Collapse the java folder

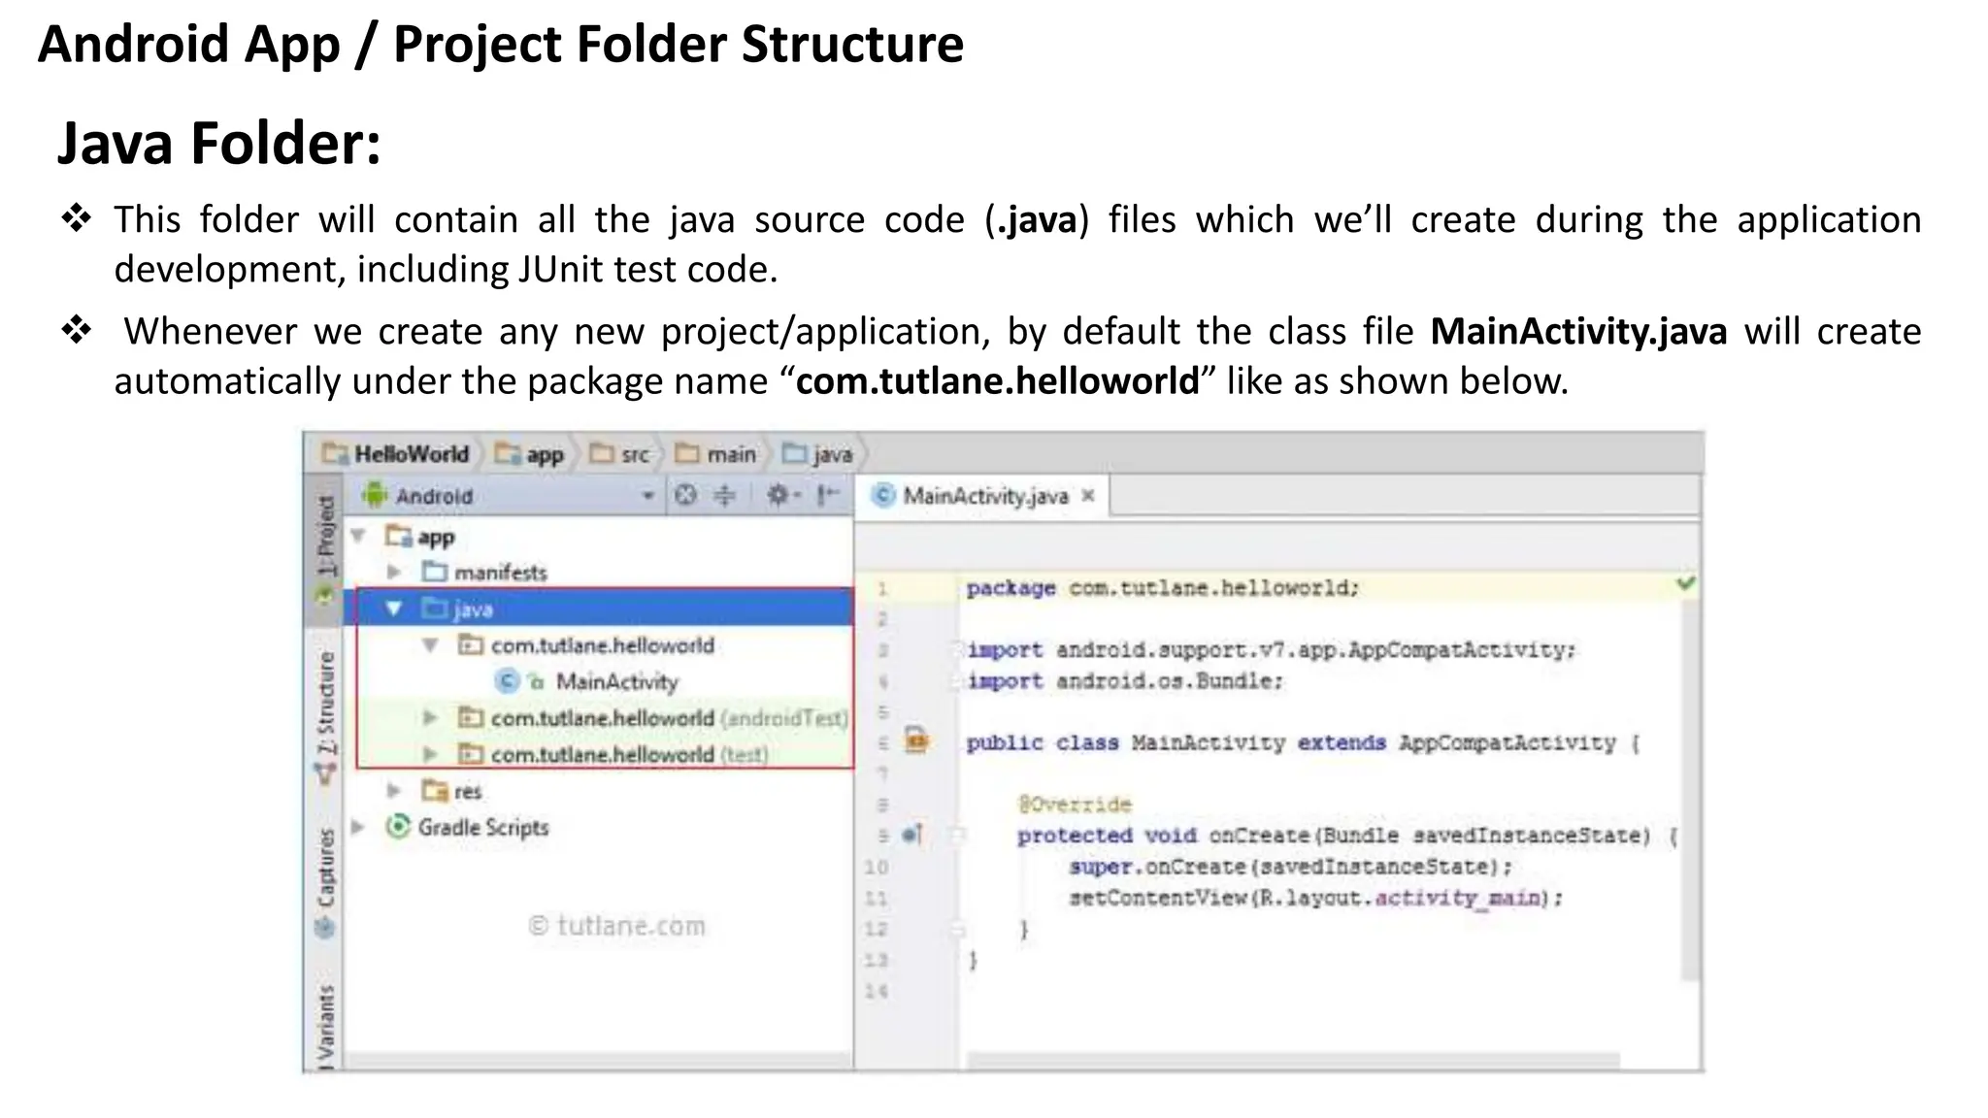[x=393, y=608]
